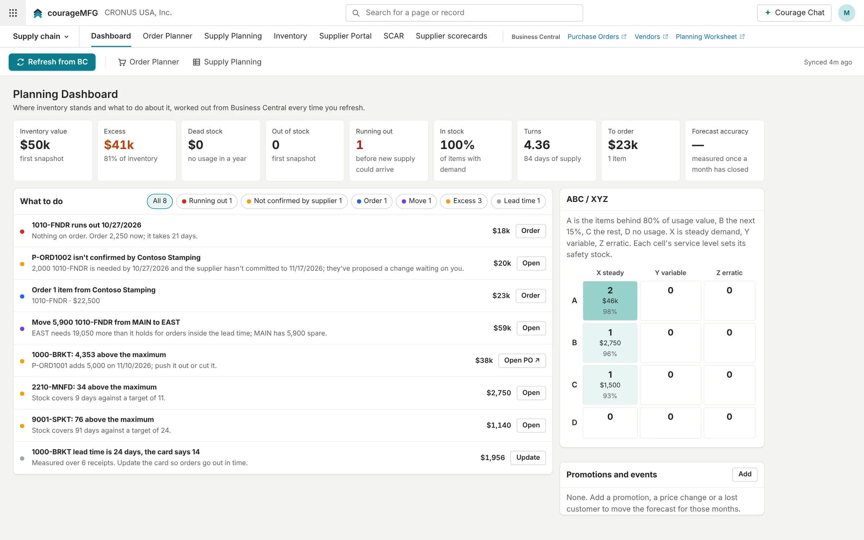
Task: Filter by Order 1 chip
Action: [372, 201]
